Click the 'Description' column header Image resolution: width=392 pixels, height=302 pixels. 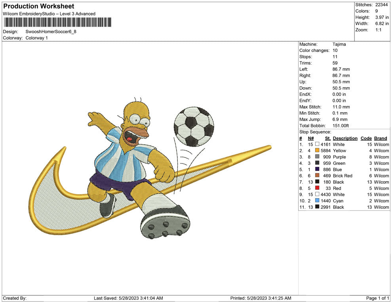click(x=345, y=138)
